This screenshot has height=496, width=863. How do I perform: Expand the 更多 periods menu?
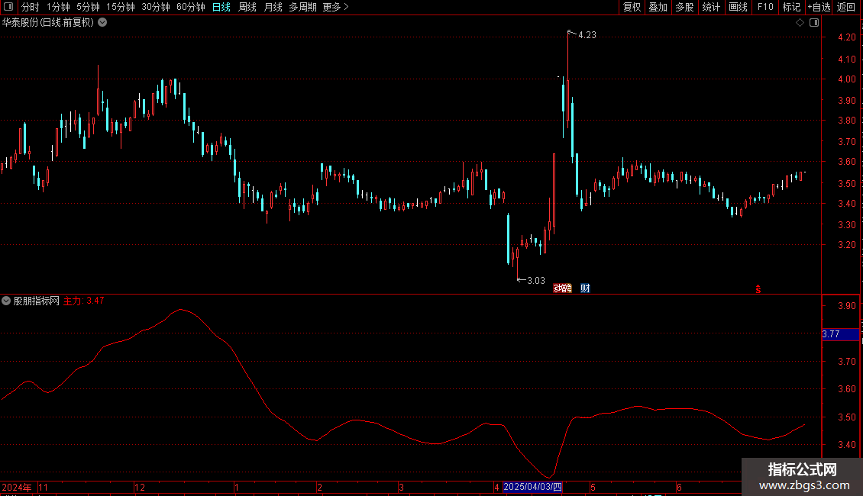336,7
